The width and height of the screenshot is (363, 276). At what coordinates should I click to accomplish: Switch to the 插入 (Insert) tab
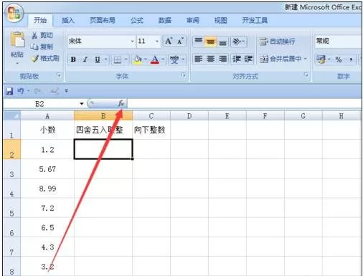(68, 21)
